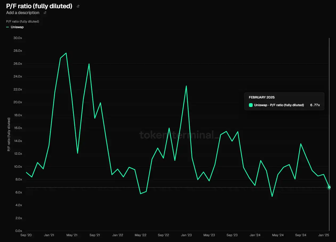Click the rotated y-axis title text
The image size is (336, 242).
click(9, 134)
